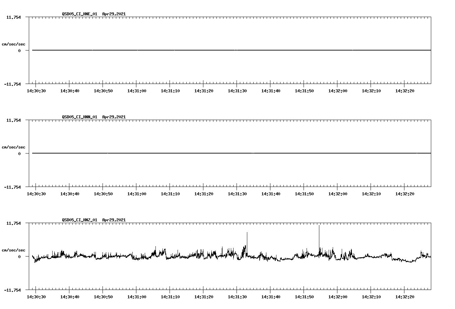Click the cm/sec/sec unit label on top plot

click(14, 44)
